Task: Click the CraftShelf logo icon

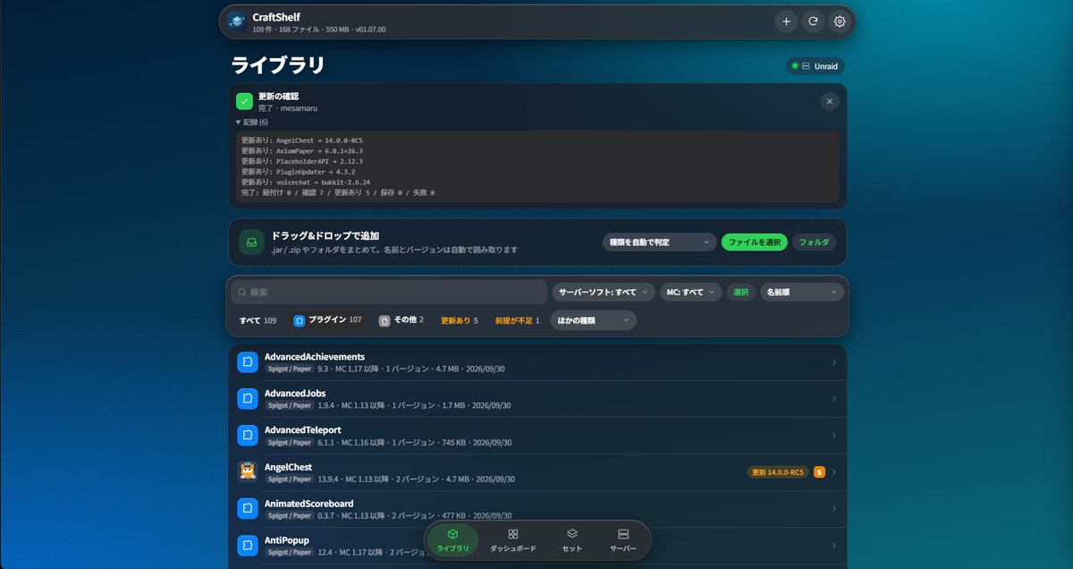Action: (x=237, y=21)
